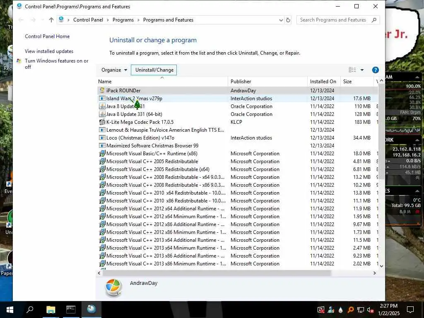Image resolution: width=424 pixels, height=318 pixels.
Task: Click the Programs and Features breadcrumb
Action: 168,20
